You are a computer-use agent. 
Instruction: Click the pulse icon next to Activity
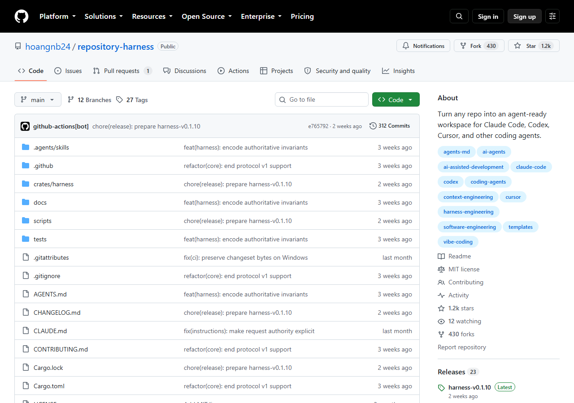click(x=441, y=296)
